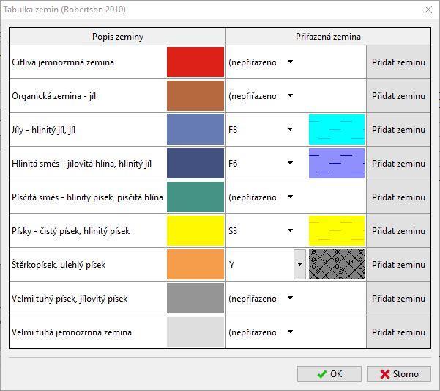
Task: Expand the Y soil dropdown arrow
Action: click(x=299, y=264)
